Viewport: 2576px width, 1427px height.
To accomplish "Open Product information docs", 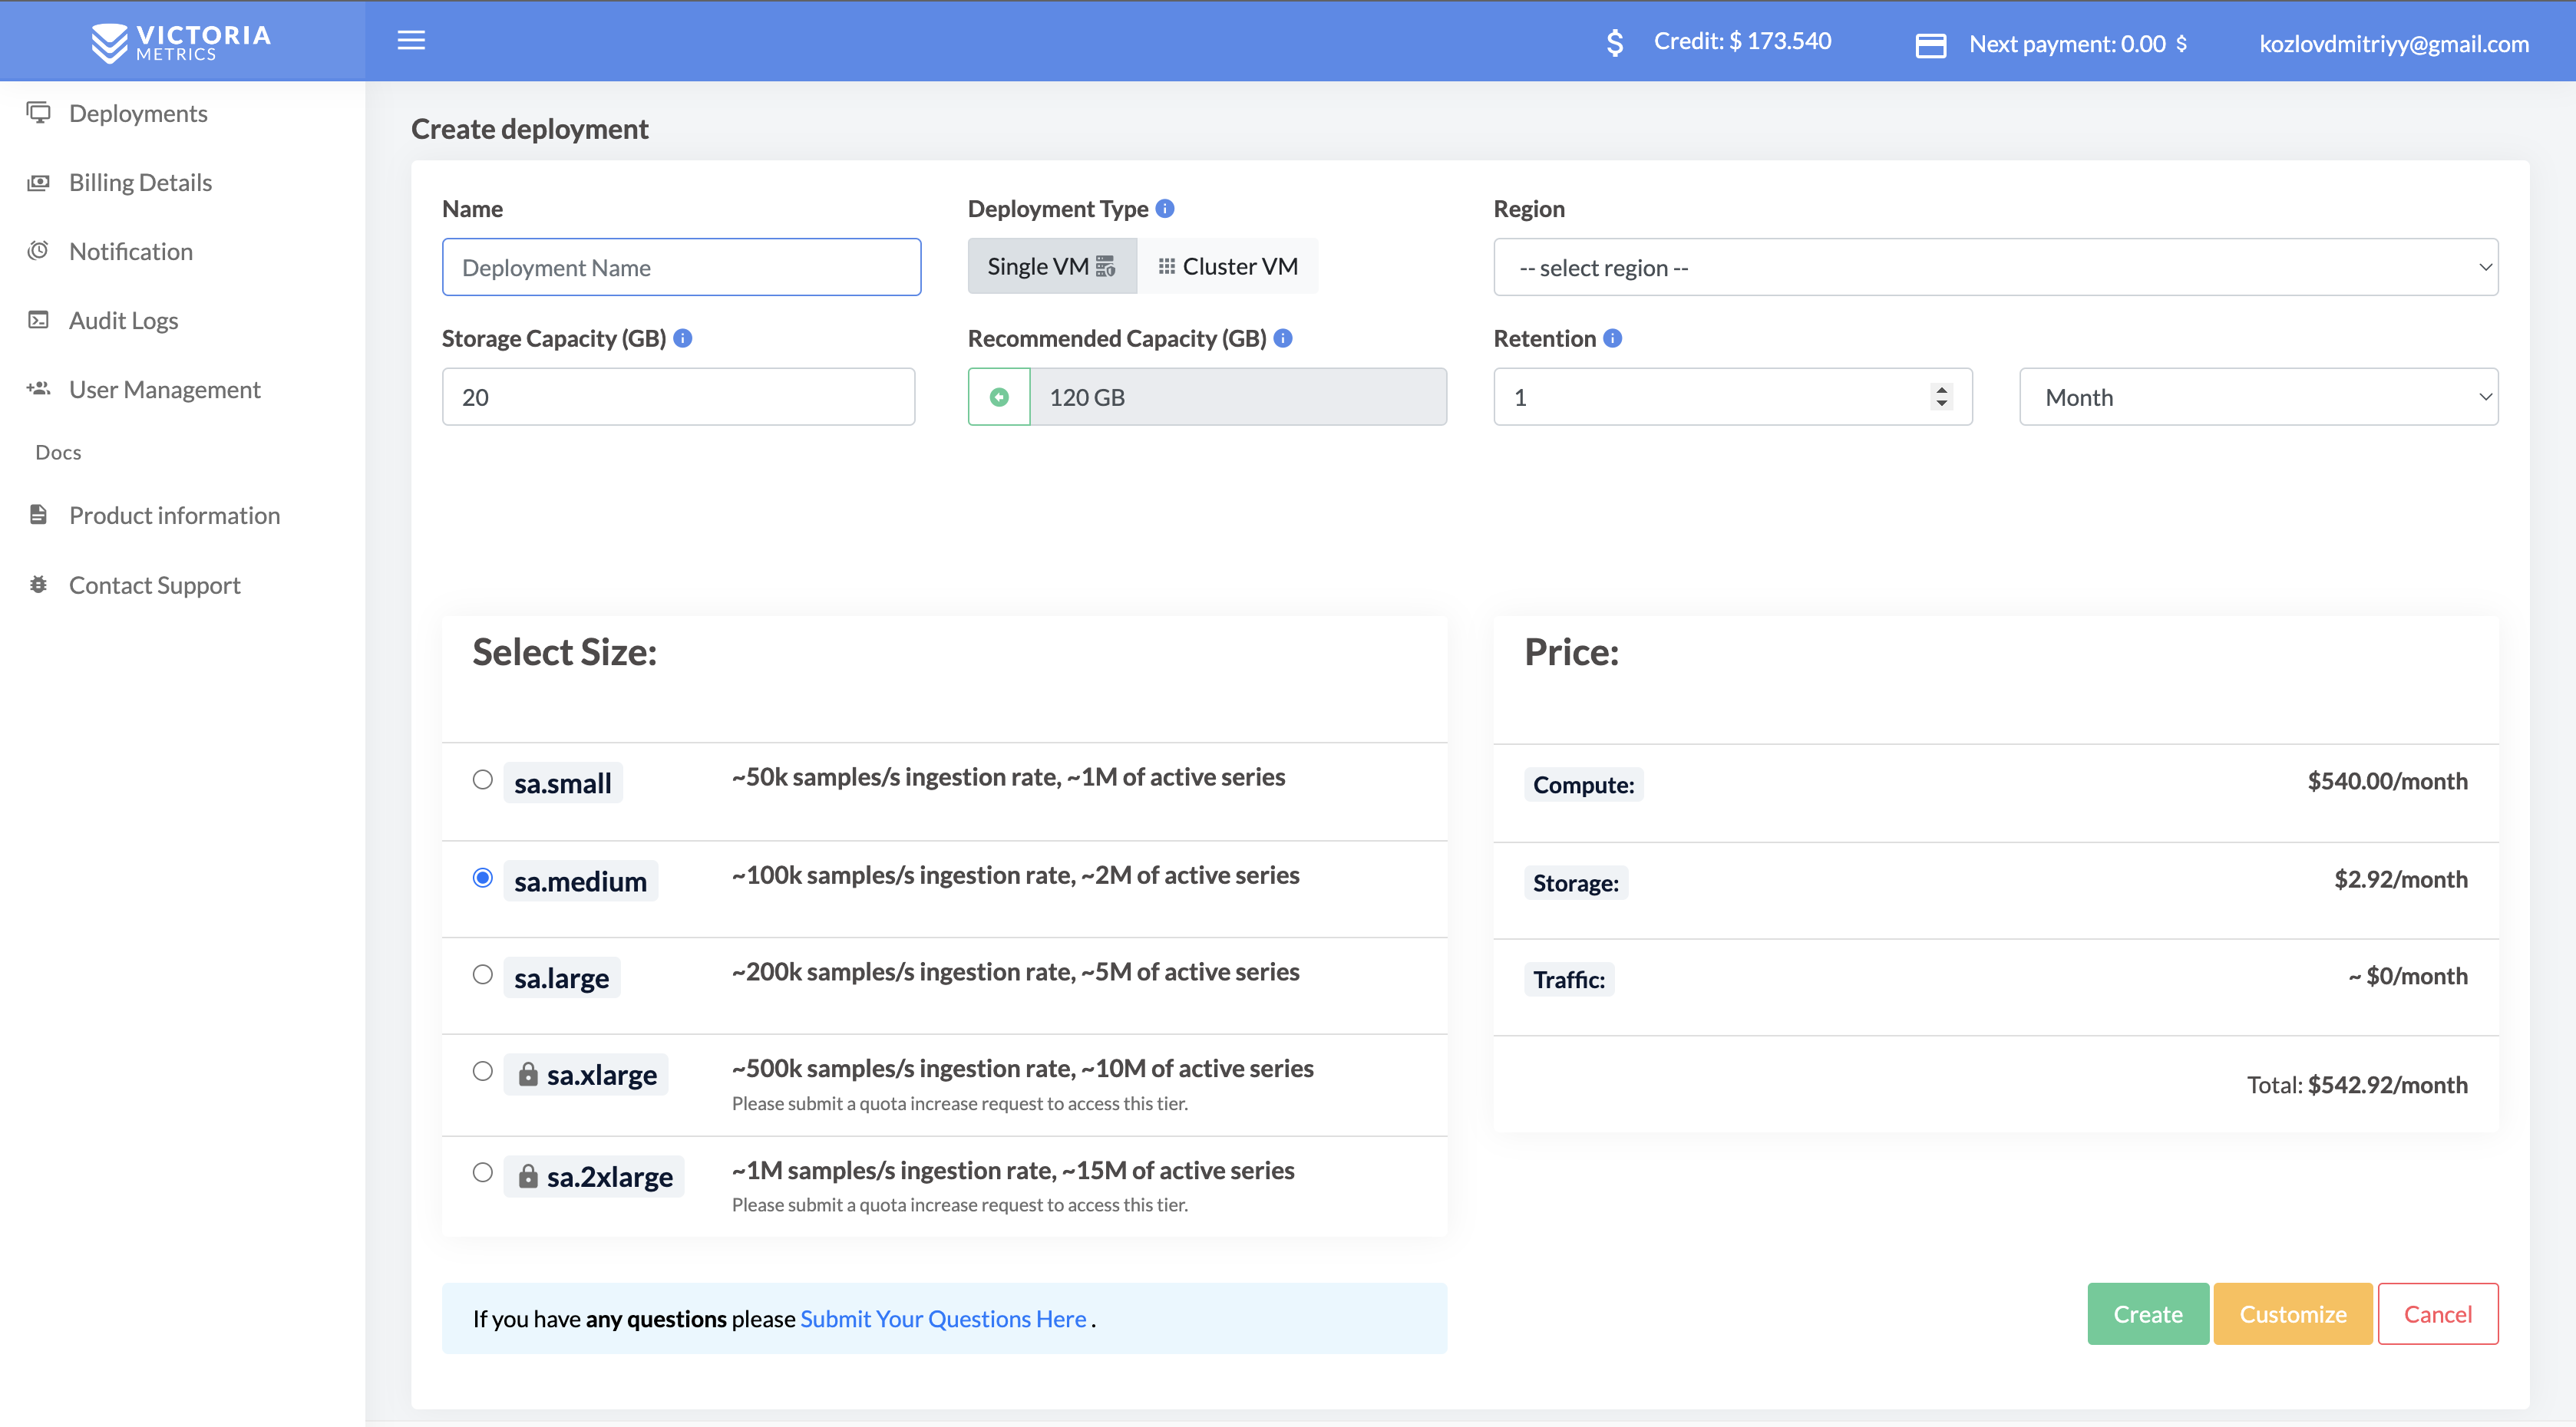I will 174,515.
